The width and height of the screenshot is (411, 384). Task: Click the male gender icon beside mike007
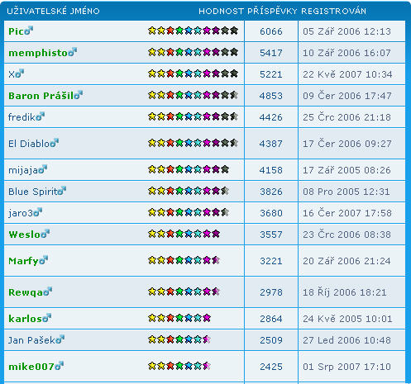click(x=59, y=366)
